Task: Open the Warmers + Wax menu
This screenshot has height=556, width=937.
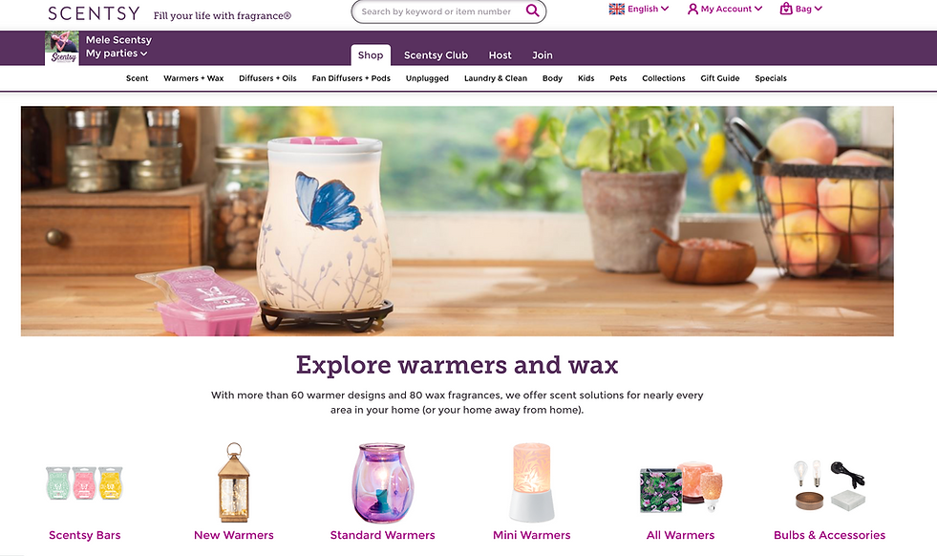Action: 194,78
